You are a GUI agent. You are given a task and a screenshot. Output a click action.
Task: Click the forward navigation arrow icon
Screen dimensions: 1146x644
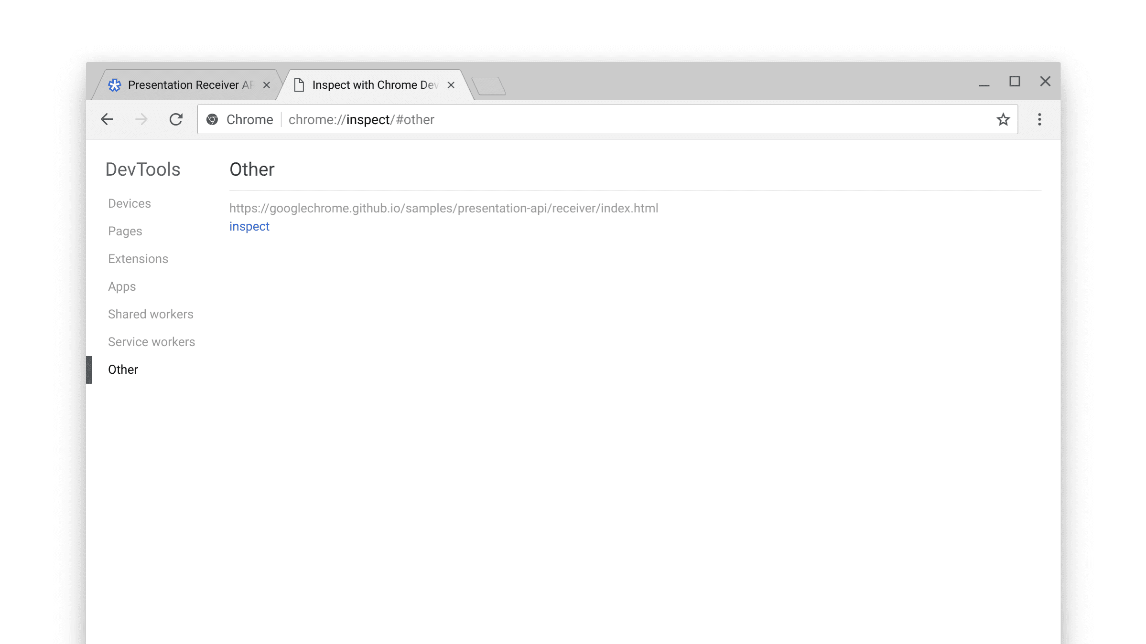tap(141, 119)
